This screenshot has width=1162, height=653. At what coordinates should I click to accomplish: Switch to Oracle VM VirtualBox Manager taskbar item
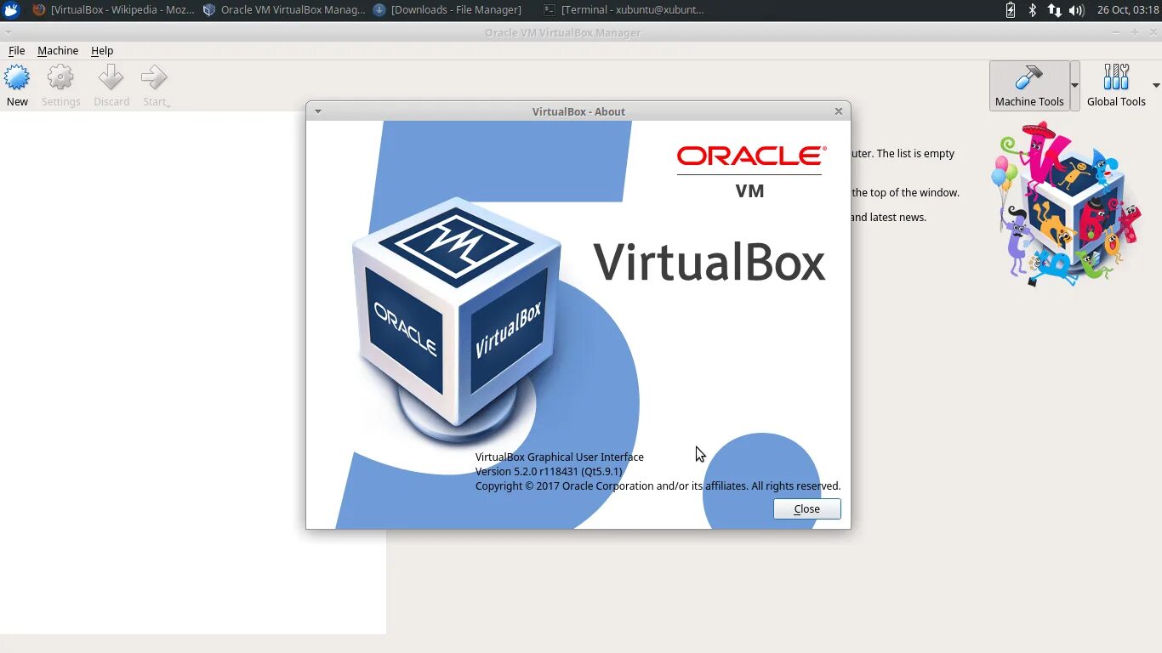pos(284,10)
